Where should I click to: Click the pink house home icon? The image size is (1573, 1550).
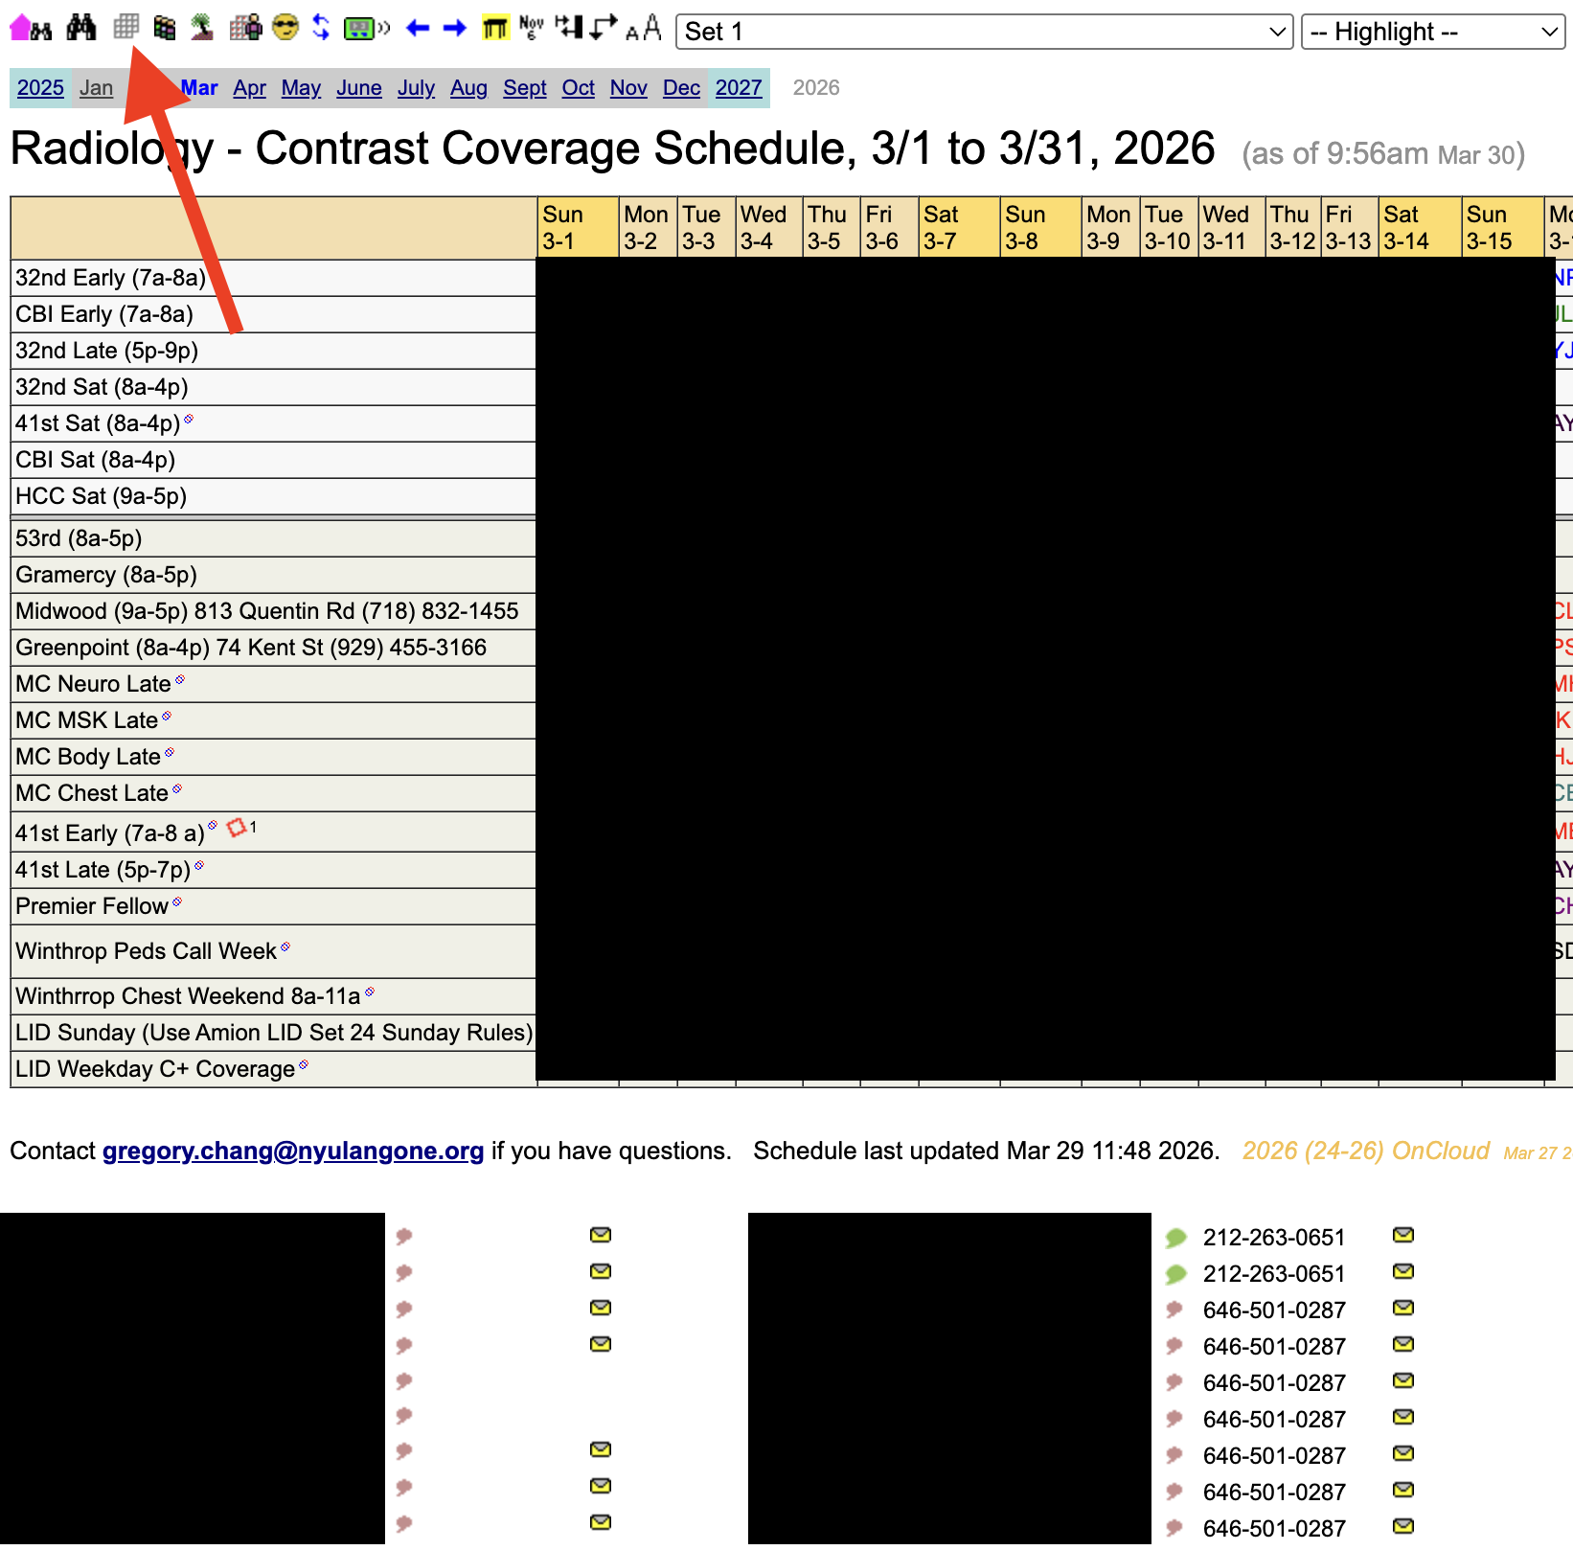tap(18, 27)
